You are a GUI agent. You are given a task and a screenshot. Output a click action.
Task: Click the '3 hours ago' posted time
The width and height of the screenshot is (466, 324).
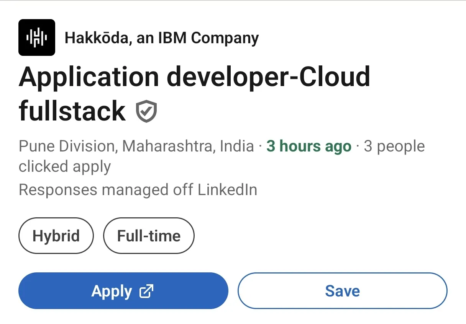[x=309, y=146]
